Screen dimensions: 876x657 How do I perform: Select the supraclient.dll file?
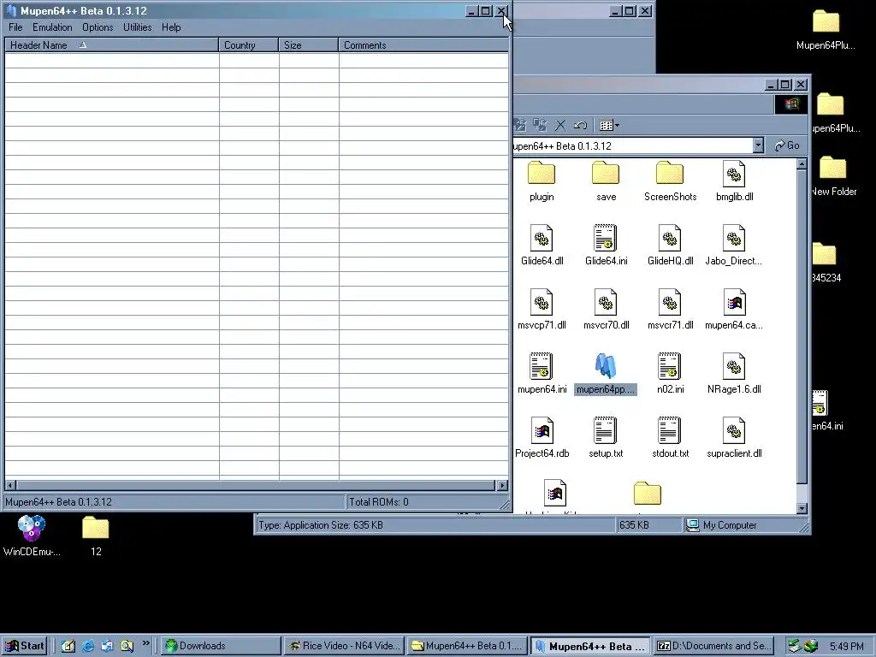tap(733, 438)
